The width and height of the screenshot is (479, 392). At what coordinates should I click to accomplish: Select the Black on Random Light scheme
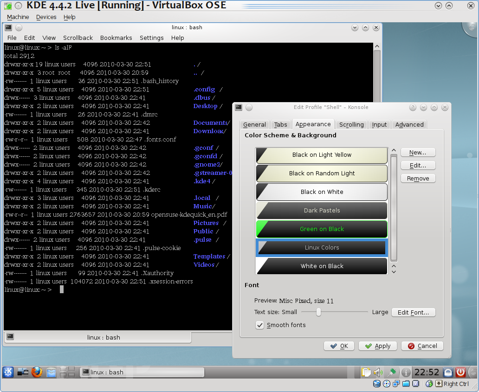point(322,174)
